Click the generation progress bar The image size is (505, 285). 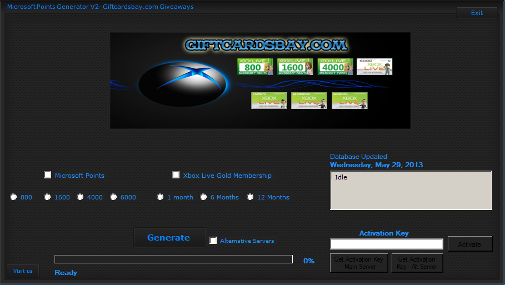pyautogui.click(x=173, y=259)
